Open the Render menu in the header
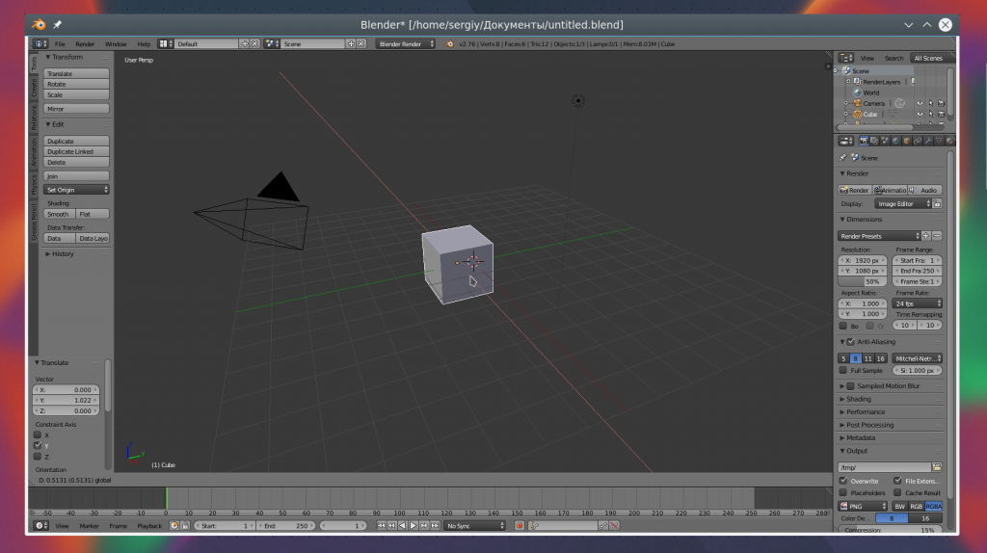 coord(85,43)
